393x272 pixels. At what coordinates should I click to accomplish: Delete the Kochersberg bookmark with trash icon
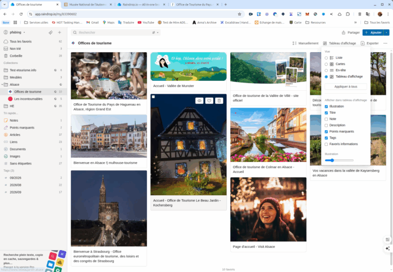click(219, 100)
